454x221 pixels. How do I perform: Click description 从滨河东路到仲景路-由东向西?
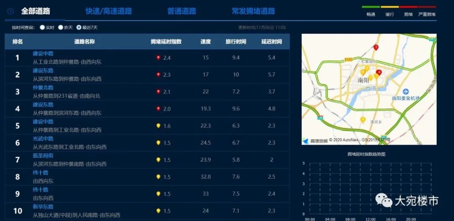click(67, 79)
